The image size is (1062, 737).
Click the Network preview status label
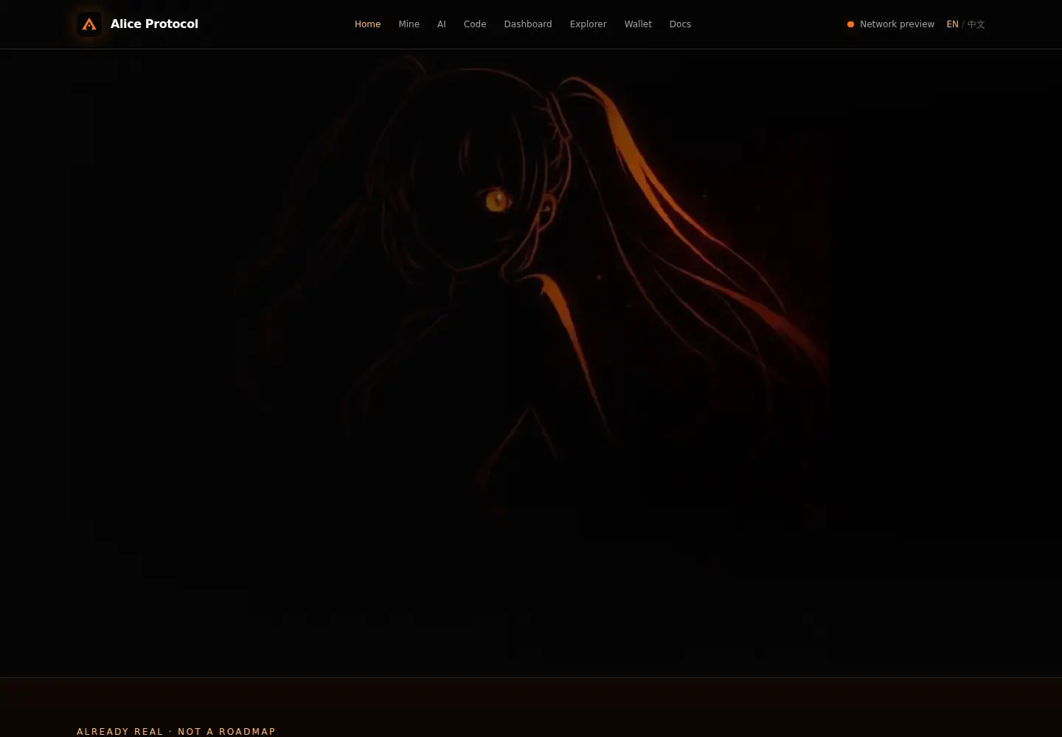pyautogui.click(x=897, y=24)
